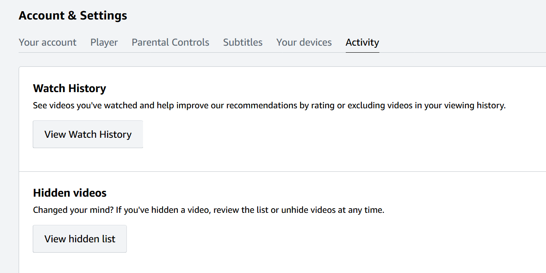Click the active Activity tab
Viewport: 546px width, 273px height.
(x=362, y=42)
